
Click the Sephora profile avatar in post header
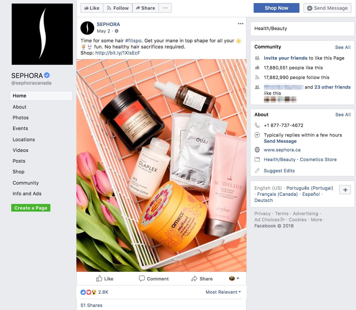(x=87, y=28)
